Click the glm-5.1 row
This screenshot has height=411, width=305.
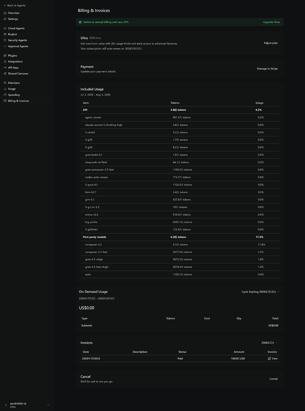pyautogui.click(x=180, y=200)
